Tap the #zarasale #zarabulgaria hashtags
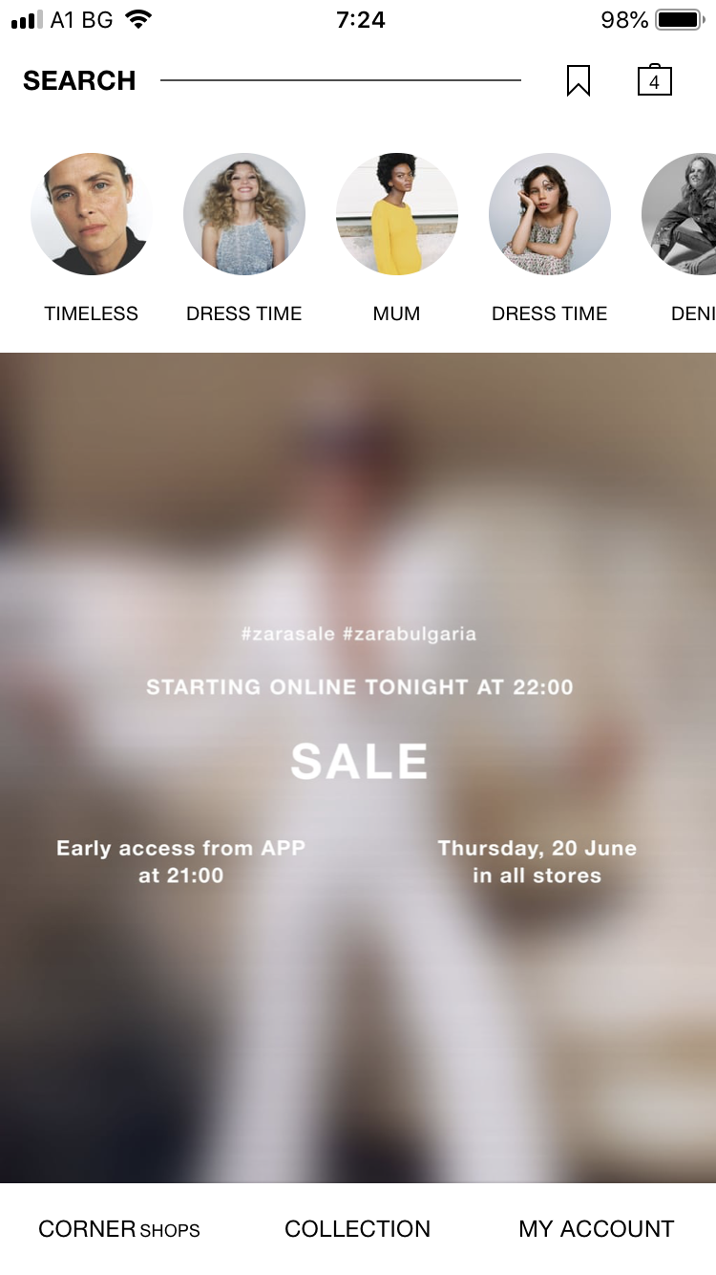 pyautogui.click(x=359, y=634)
